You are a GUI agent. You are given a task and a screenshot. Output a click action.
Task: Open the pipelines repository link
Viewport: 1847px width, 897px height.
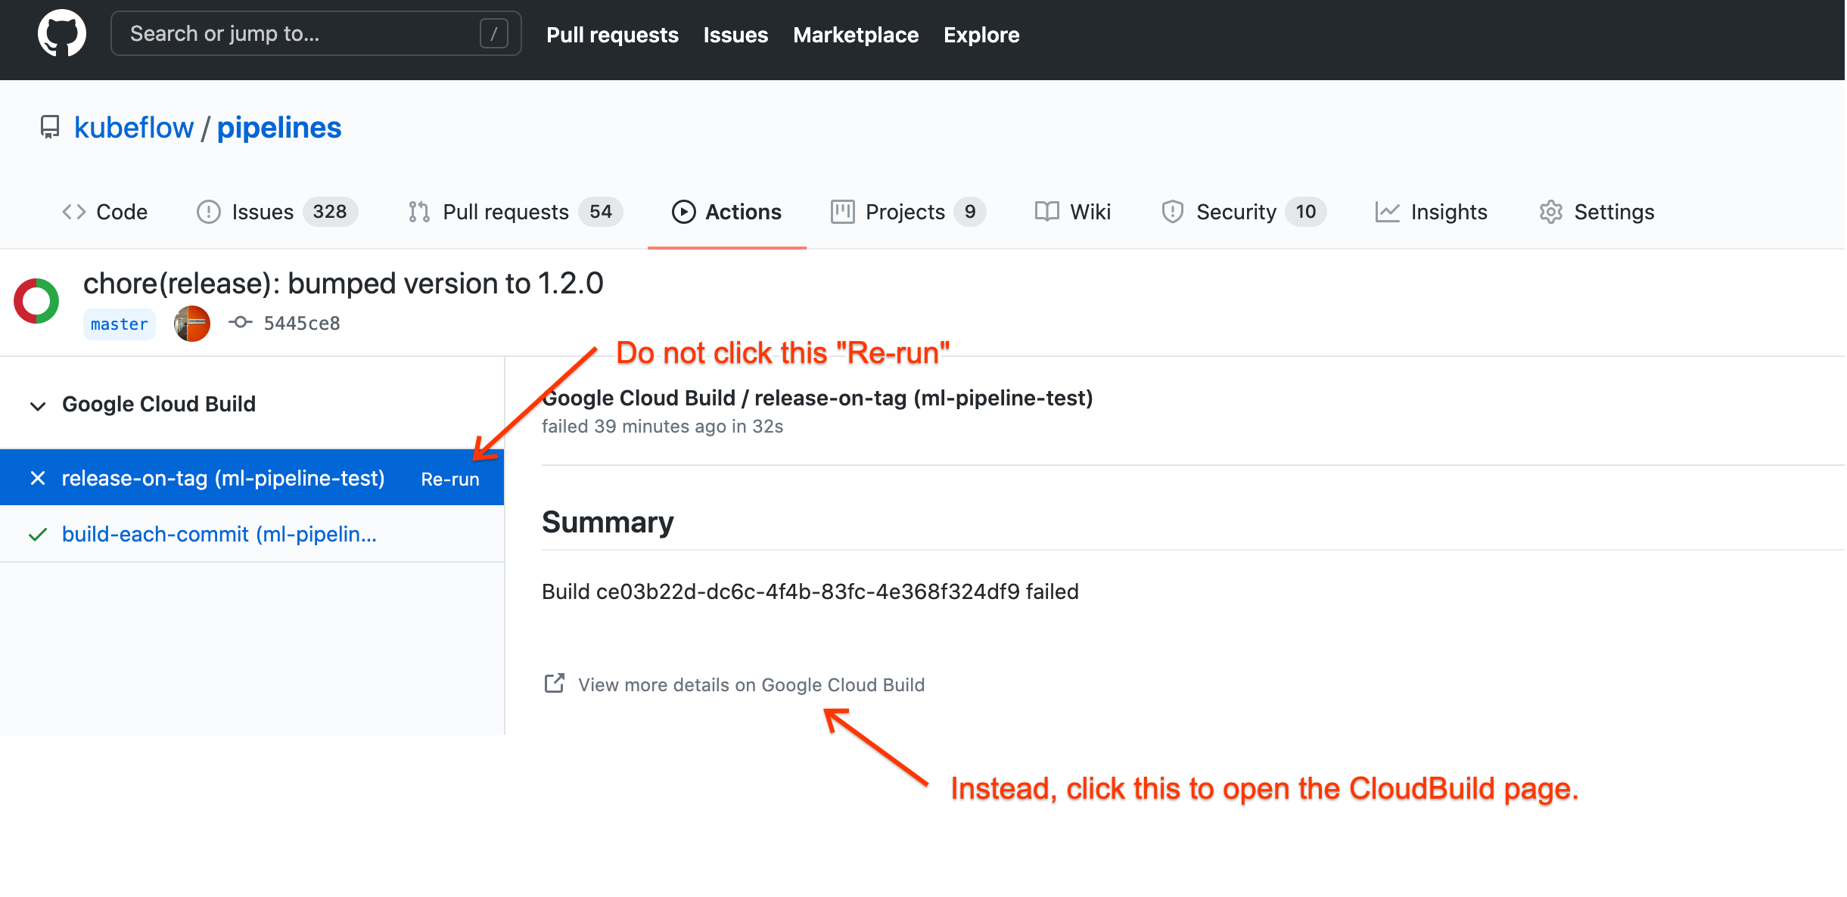pyautogui.click(x=279, y=128)
